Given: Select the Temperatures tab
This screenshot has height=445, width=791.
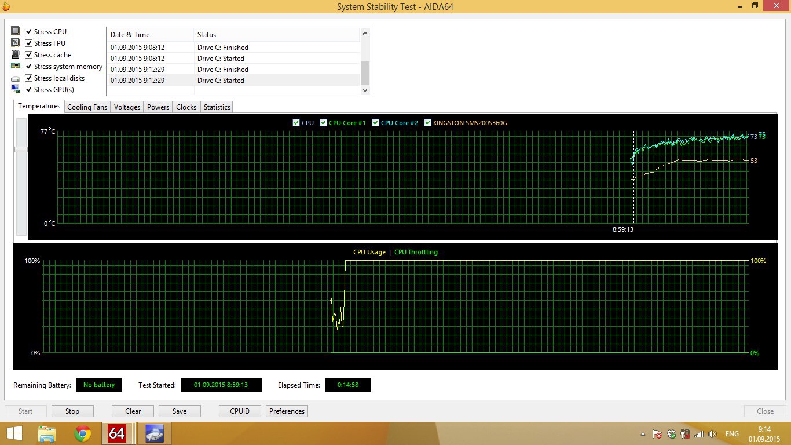Looking at the screenshot, I should [x=39, y=106].
